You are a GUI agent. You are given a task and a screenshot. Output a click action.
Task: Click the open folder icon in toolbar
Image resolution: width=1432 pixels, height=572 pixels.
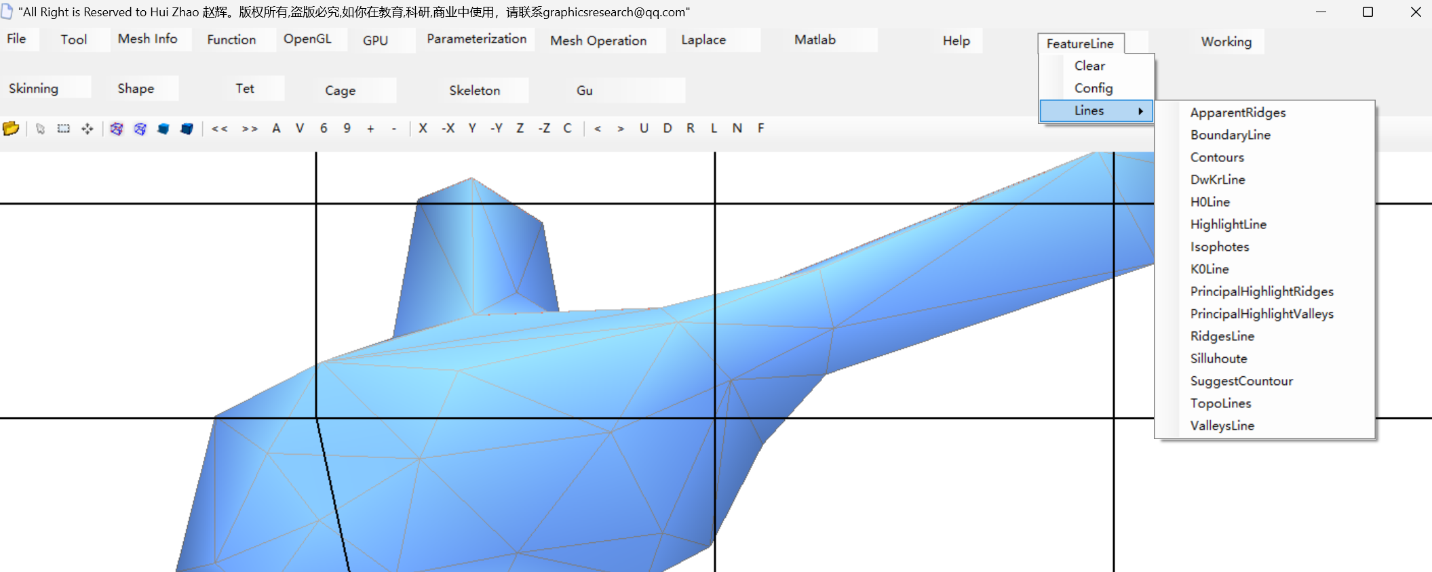point(11,128)
